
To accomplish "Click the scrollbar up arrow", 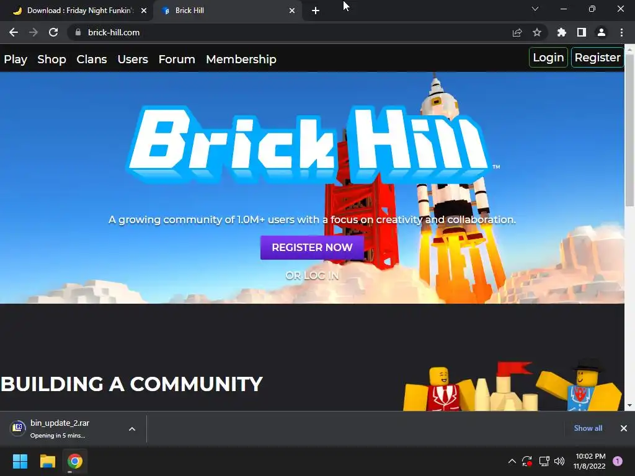I will coord(630,49).
